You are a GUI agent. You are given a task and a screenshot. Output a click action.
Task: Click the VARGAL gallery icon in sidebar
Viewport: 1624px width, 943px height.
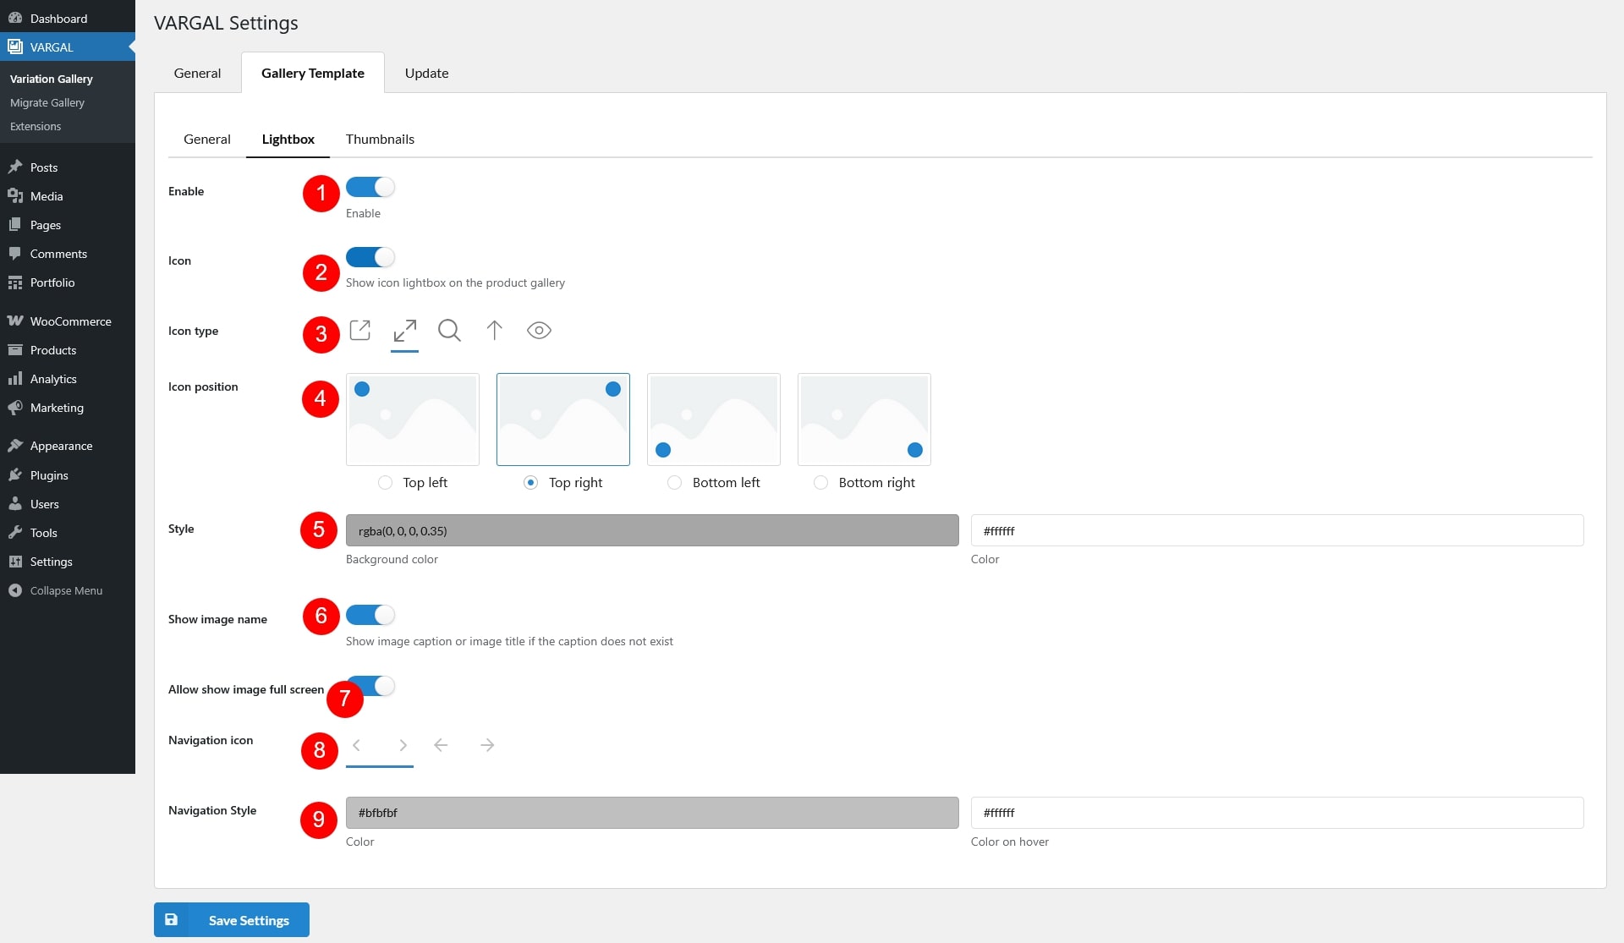tap(15, 47)
